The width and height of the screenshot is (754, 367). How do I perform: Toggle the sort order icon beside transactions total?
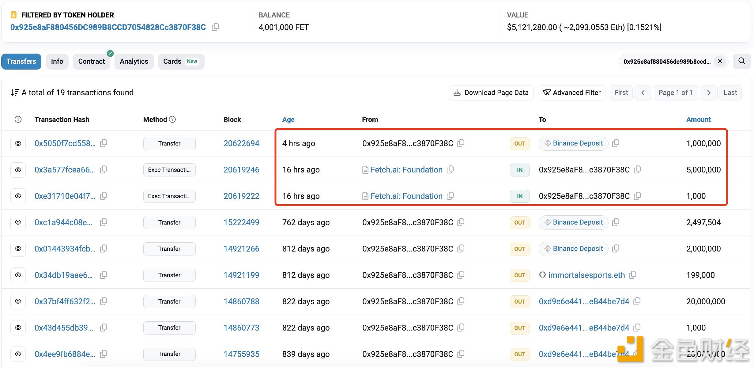pos(14,93)
